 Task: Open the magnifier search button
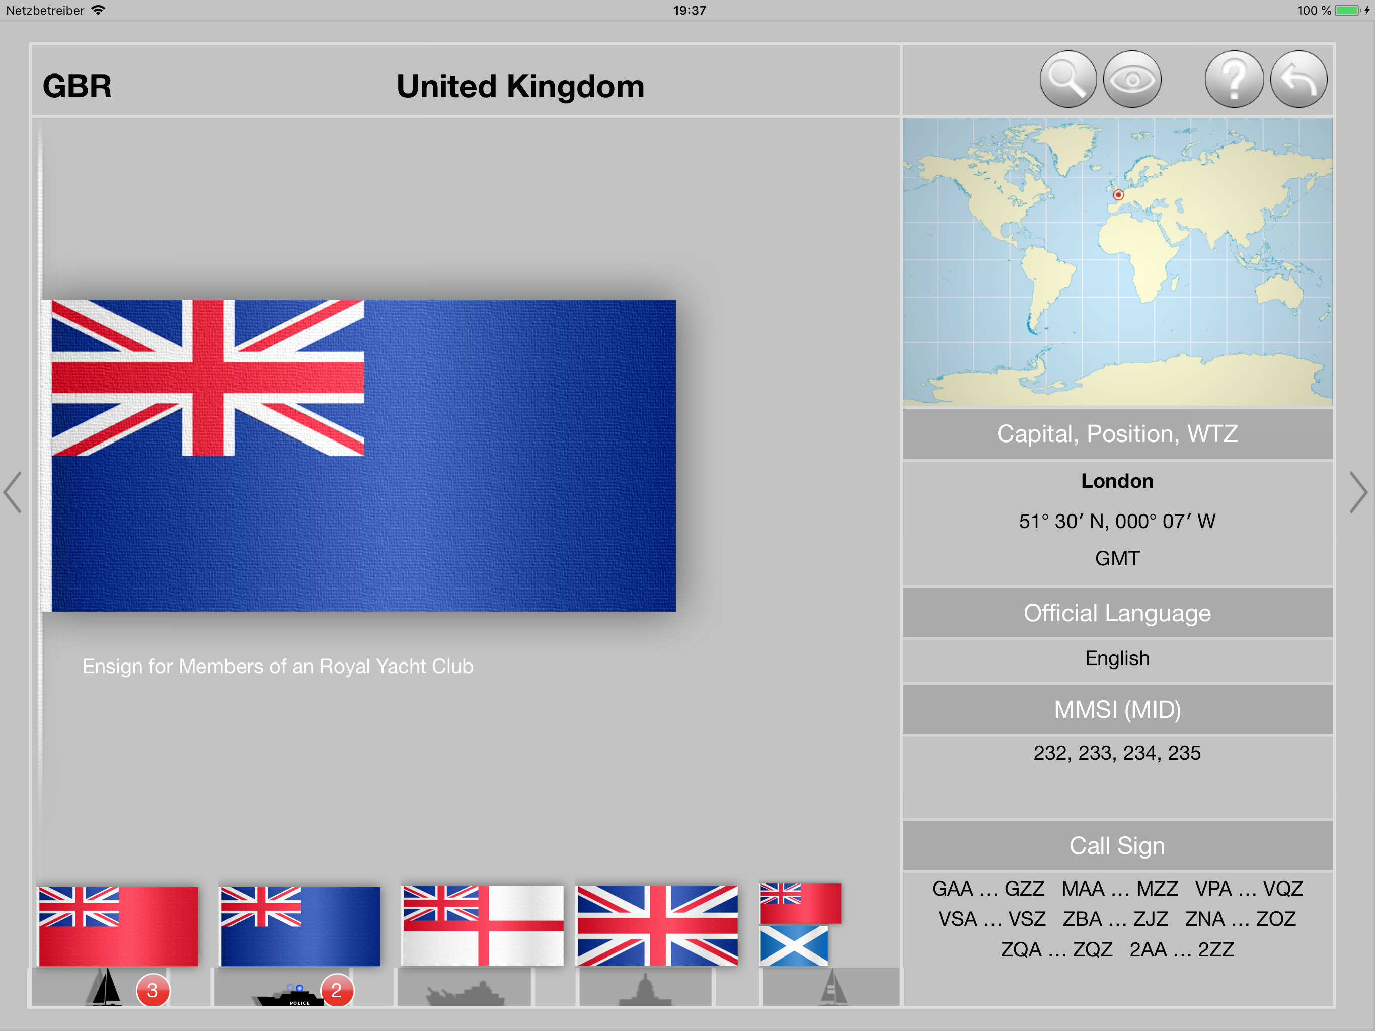[x=1067, y=80]
